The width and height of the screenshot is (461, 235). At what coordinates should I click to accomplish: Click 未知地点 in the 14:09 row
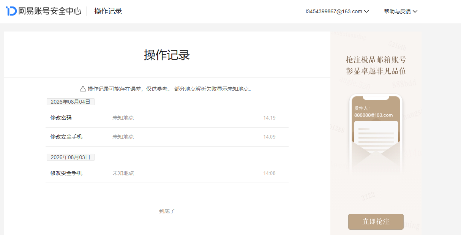(x=123, y=137)
